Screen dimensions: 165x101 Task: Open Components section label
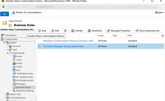pyautogui.click(x=11, y=39)
